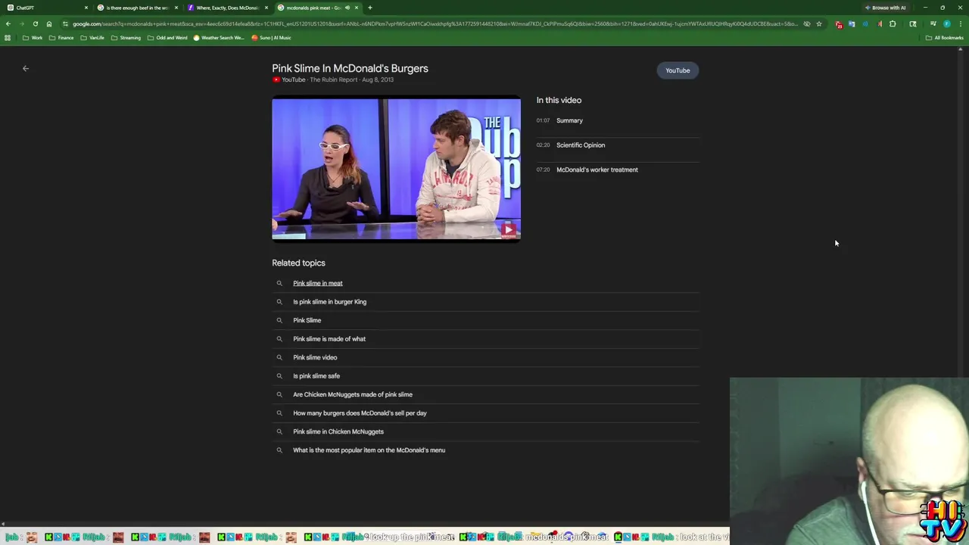Search related topic 'Pink slime video'
969x545 pixels.
coord(315,357)
